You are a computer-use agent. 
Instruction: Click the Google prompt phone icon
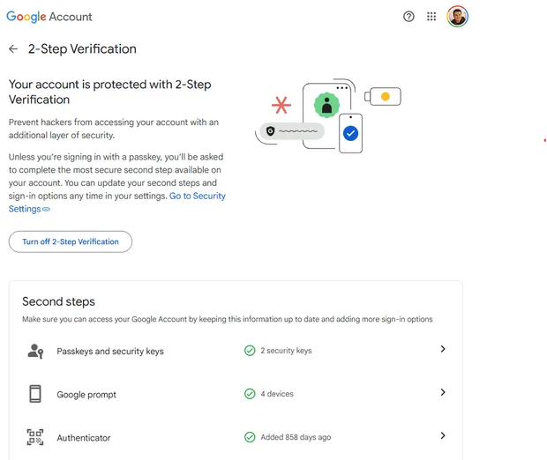(x=35, y=394)
